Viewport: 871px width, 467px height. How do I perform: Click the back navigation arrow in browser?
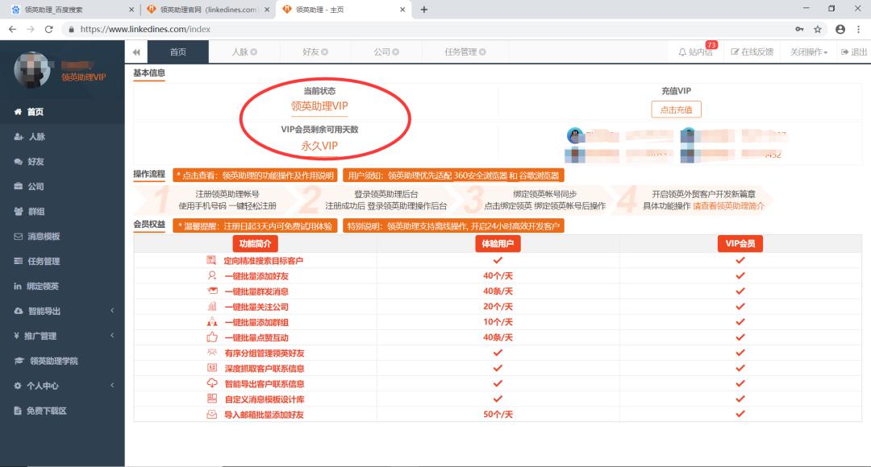[x=12, y=29]
